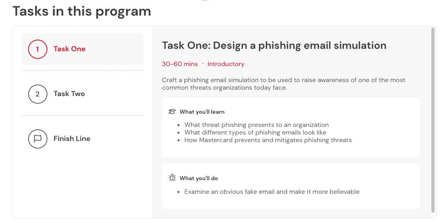Click the 30-60 mins duration label
Image resolution: width=447 pixels, height=223 pixels.
[x=180, y=64]
